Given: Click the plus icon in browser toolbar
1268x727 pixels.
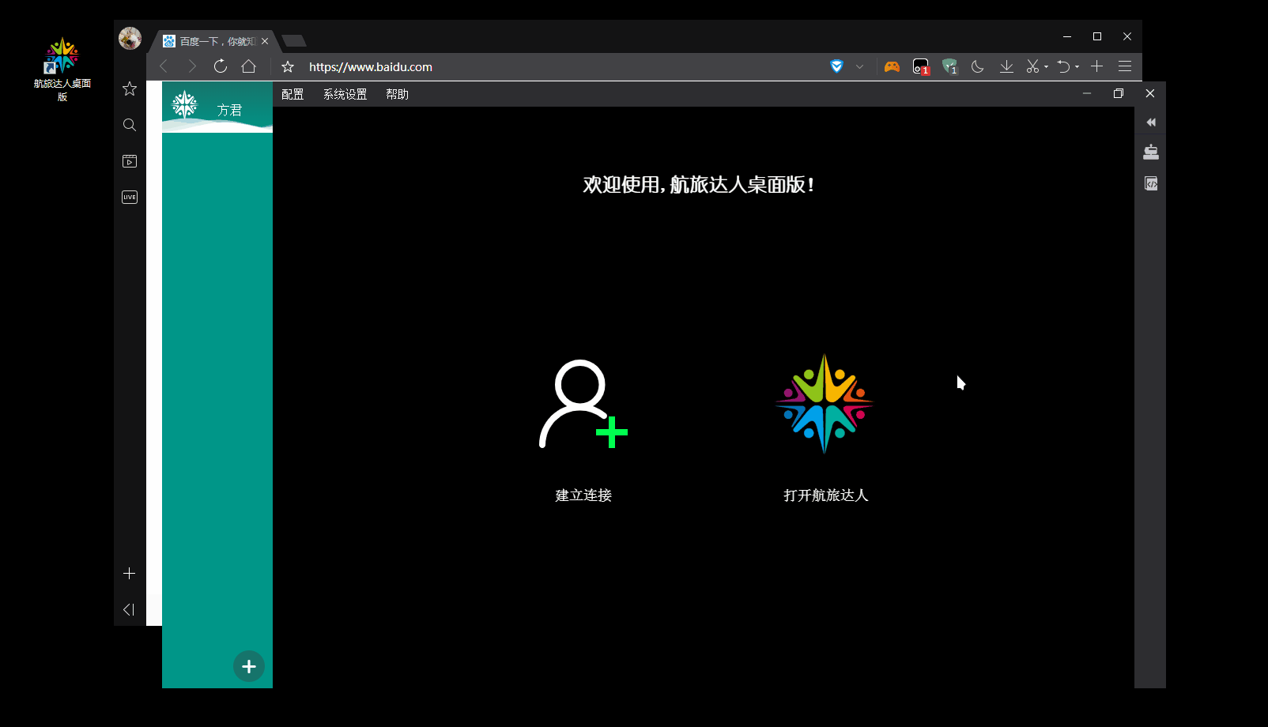Looking at the screenshot, I should click(x=1096, y=66).
